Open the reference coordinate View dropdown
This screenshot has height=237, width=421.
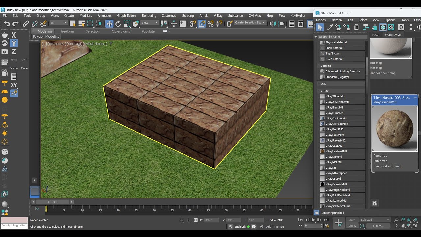pos(150,23)
